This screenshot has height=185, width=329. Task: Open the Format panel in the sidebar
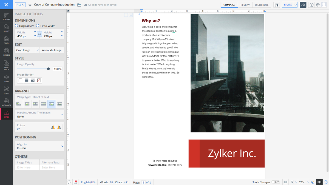click(6, 16)
